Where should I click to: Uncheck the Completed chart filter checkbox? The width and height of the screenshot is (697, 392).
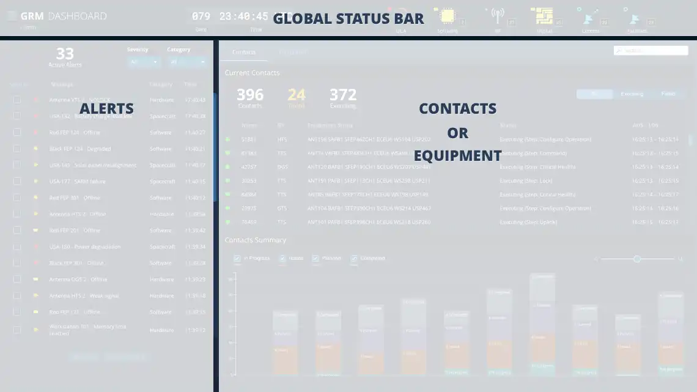coord(354,259)
